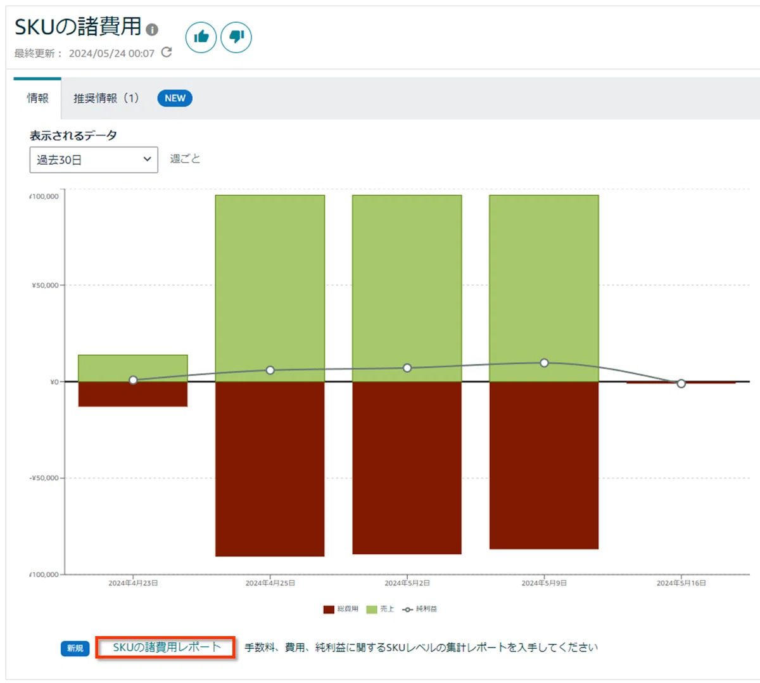The width and height of the screenshot is (760, 683).
Task: Click the -¥50,000 y-axis label
Action: point(44,478)
